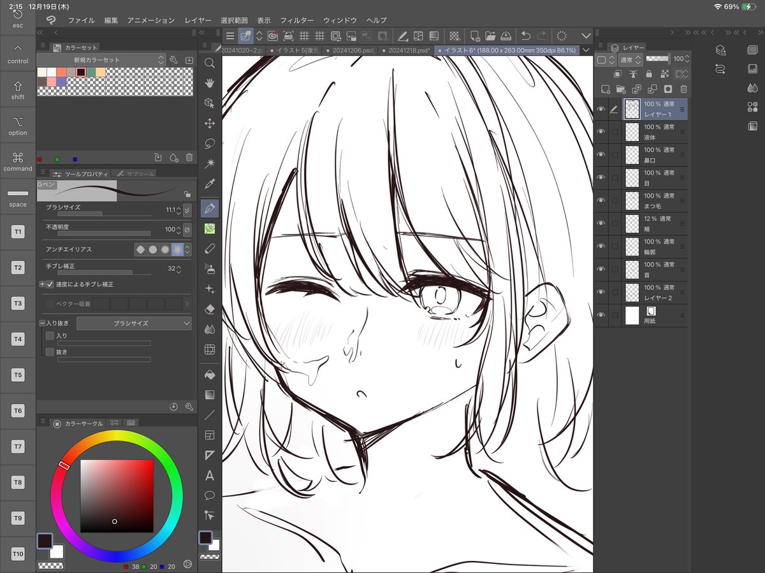This screenshot has height=573, width=765.
Task: Select the Zoom magnifier tool
Action: [209, 63]
